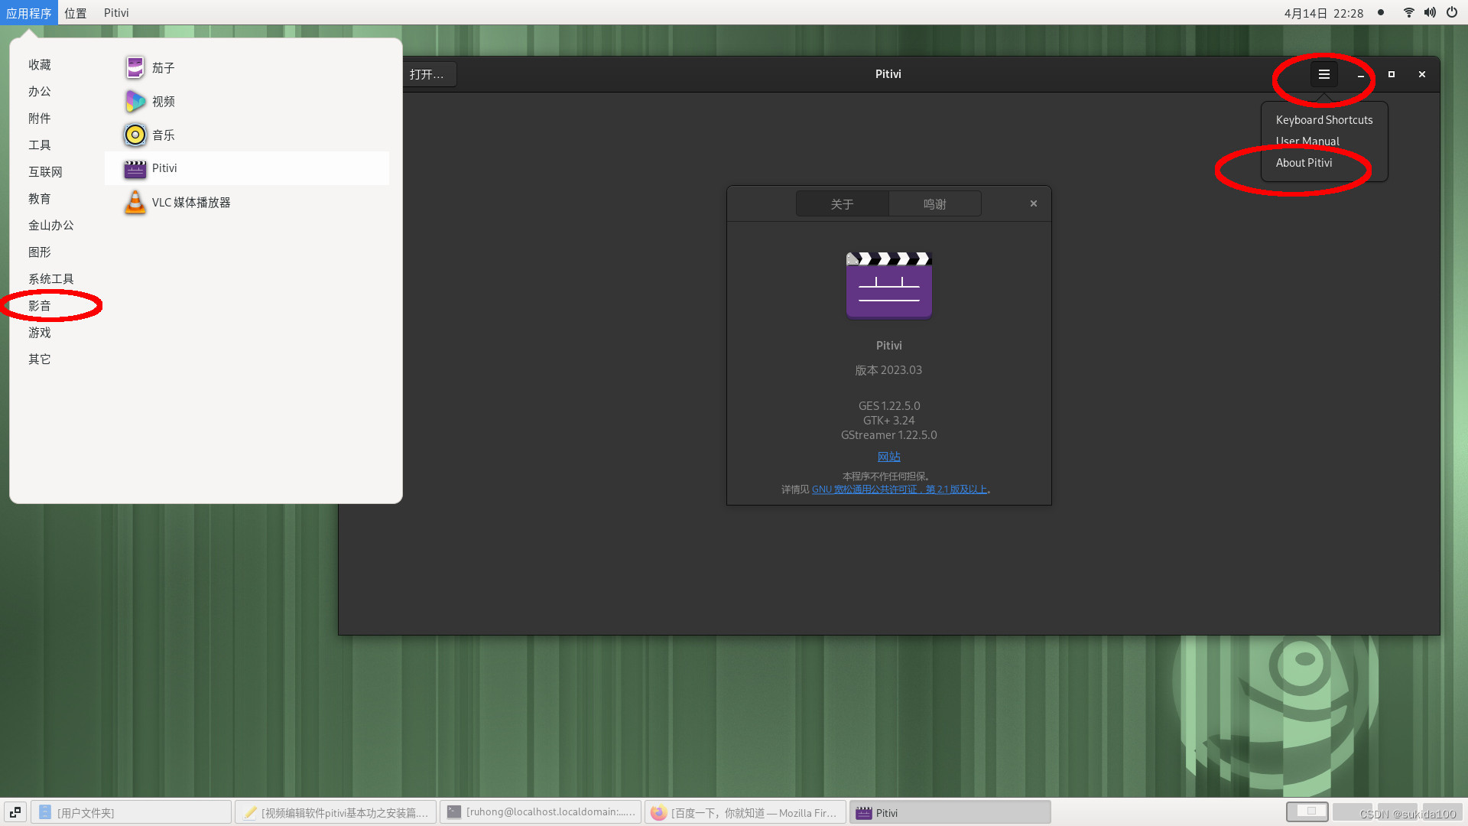Open the Pitivi app menu in top bar

tap(116, 13)
